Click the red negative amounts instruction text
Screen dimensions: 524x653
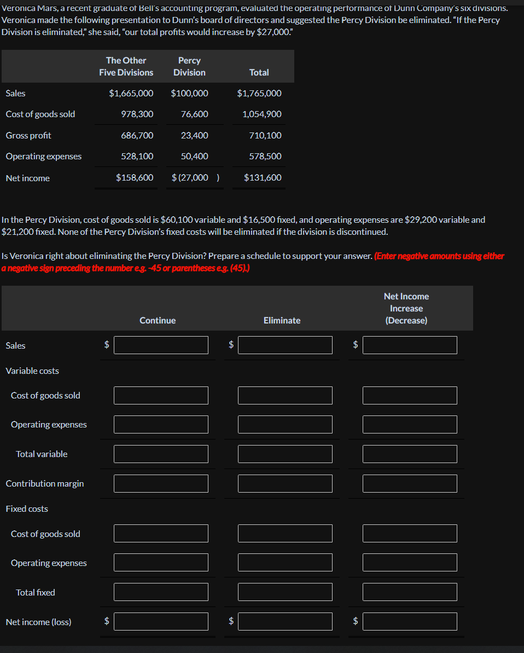253,262
